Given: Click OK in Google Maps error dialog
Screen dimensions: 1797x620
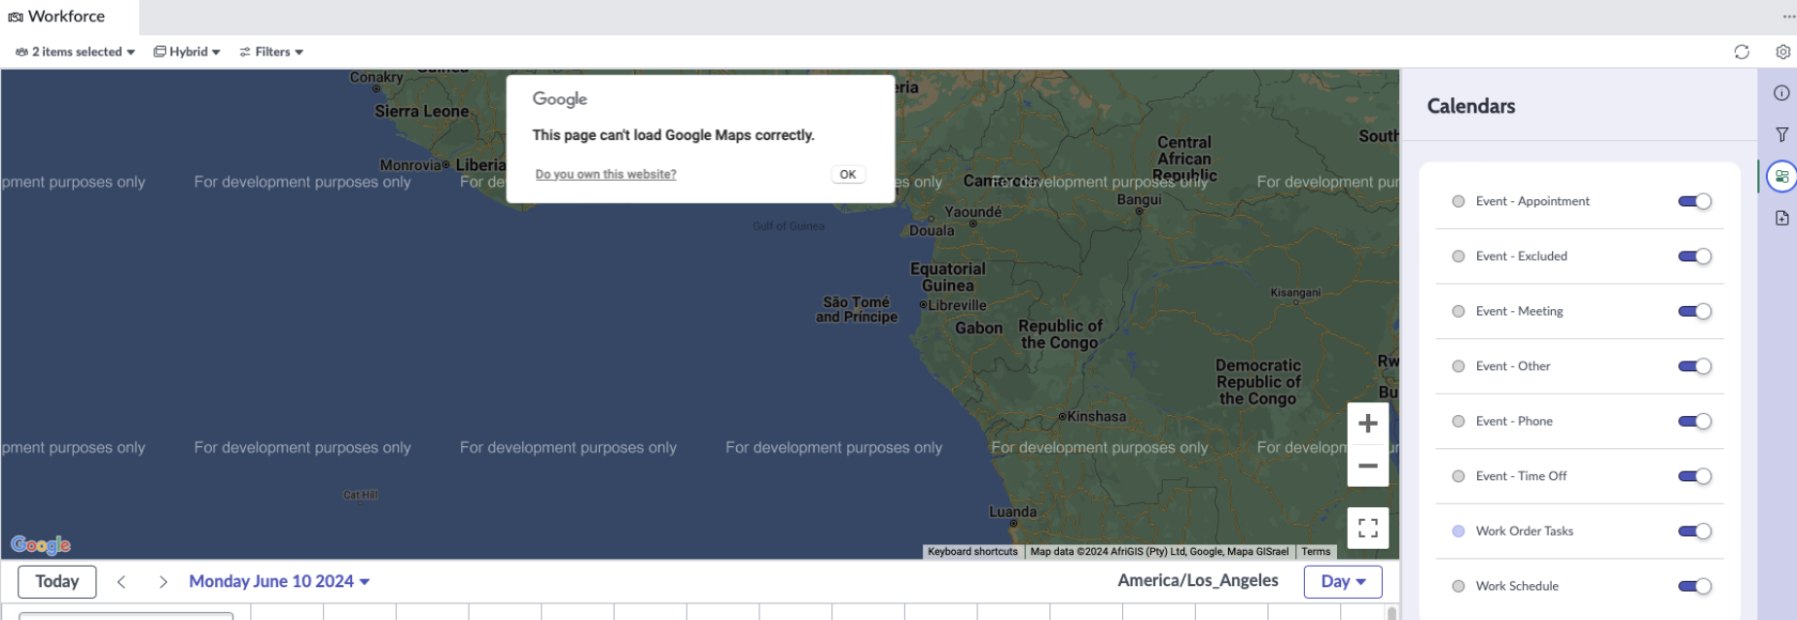Looking at the screenshot, I should [x=848, y=174].
